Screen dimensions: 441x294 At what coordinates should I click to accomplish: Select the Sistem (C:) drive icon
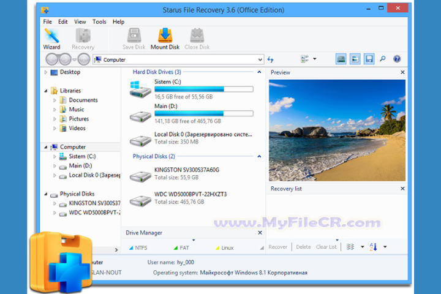click(140, 89)
